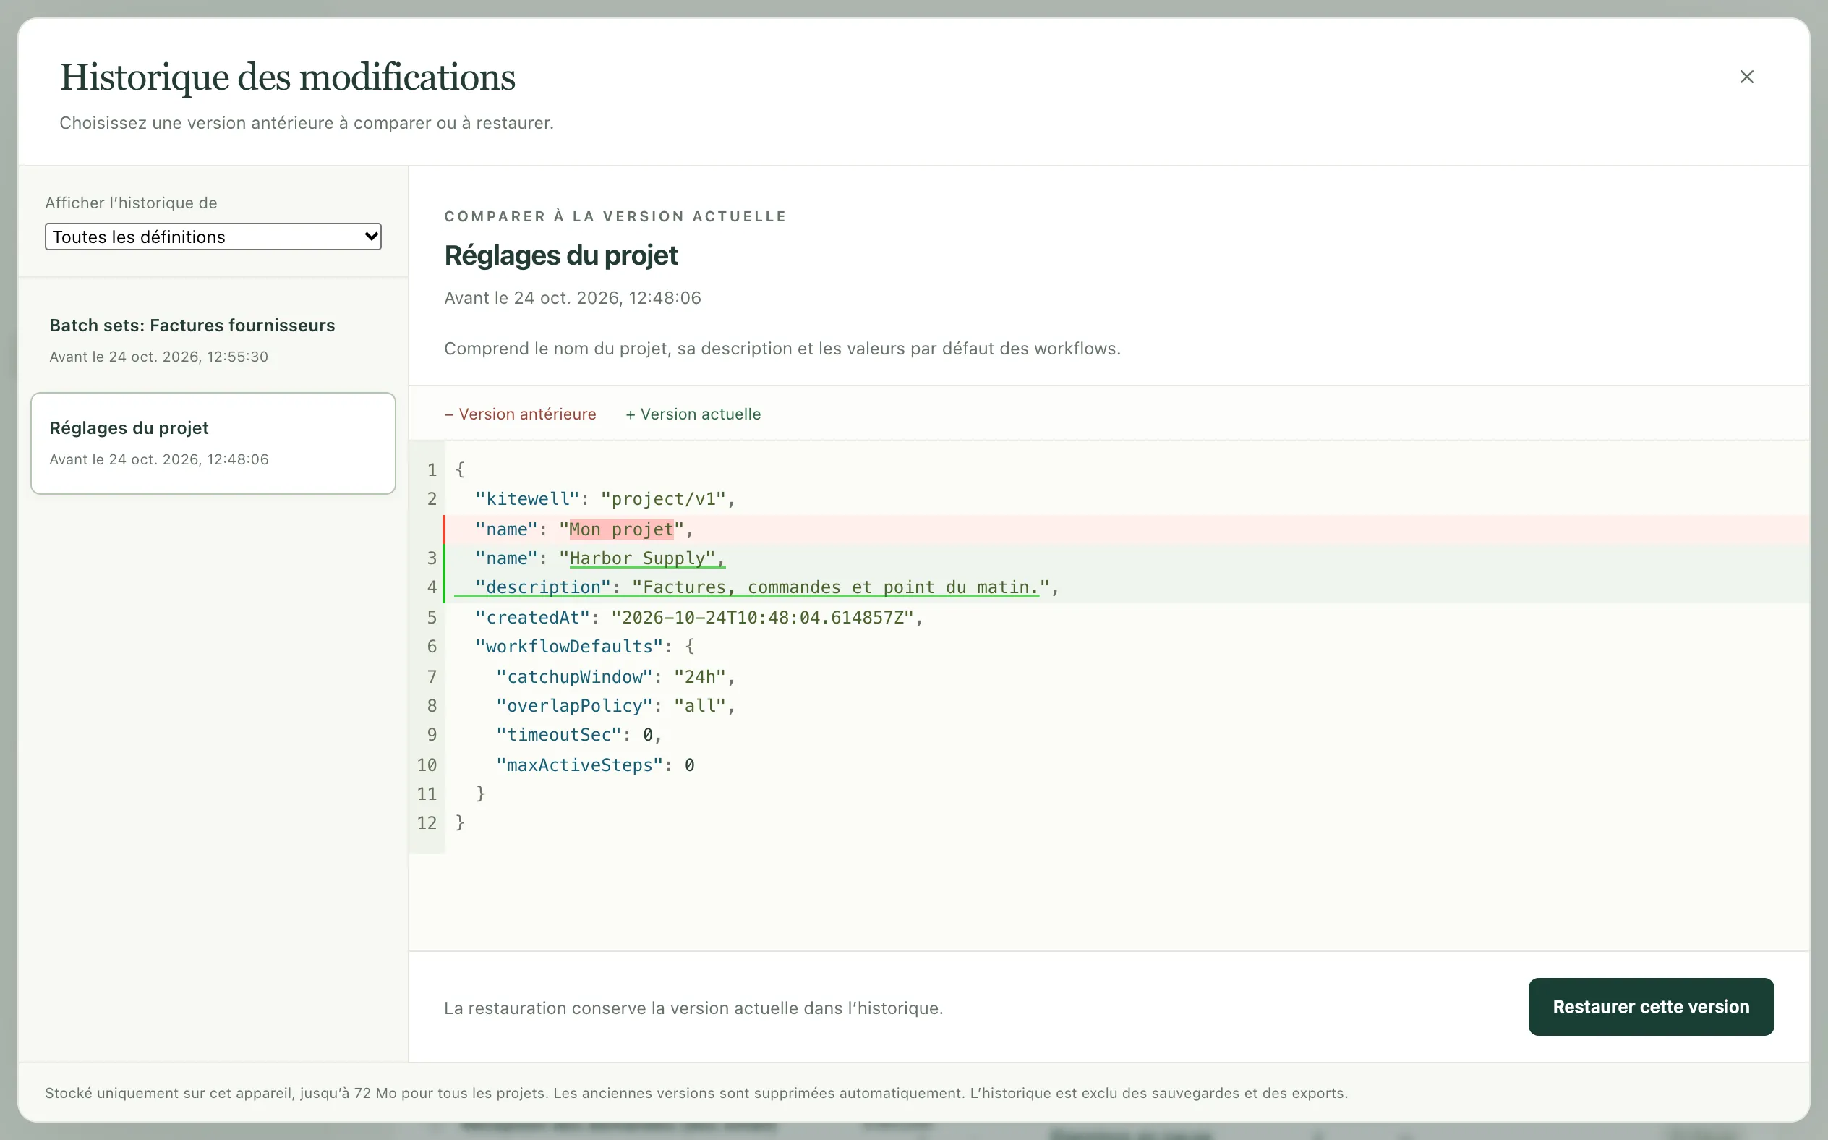Image resolution: width=1828 pixels, height=1140 pixels.
Task: Click the removed line "Mon projet"
Action: [1126, 529]
